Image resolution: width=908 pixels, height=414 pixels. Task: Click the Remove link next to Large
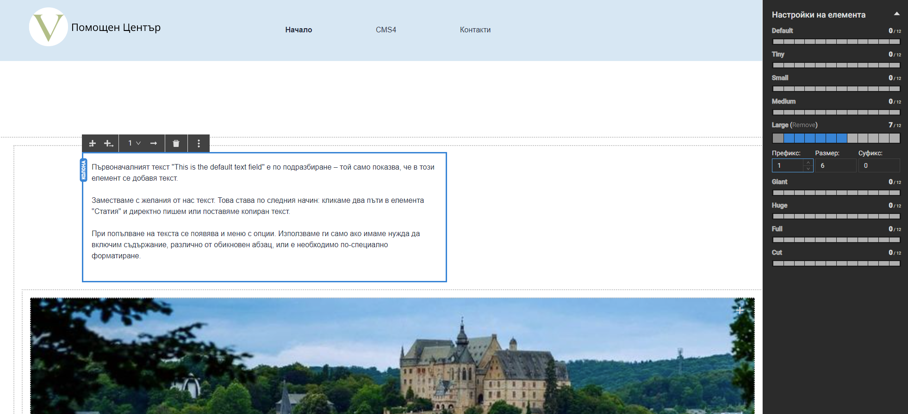click(803, 125)
